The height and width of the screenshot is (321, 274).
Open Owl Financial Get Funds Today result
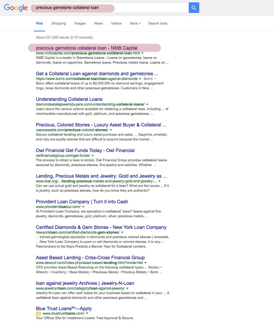click(x=85, y=150)
